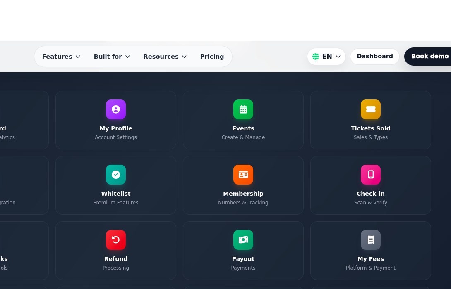Open the Resources nav item
The width and height of the screenshot is (451, 289).
click(x=165, y=57)
